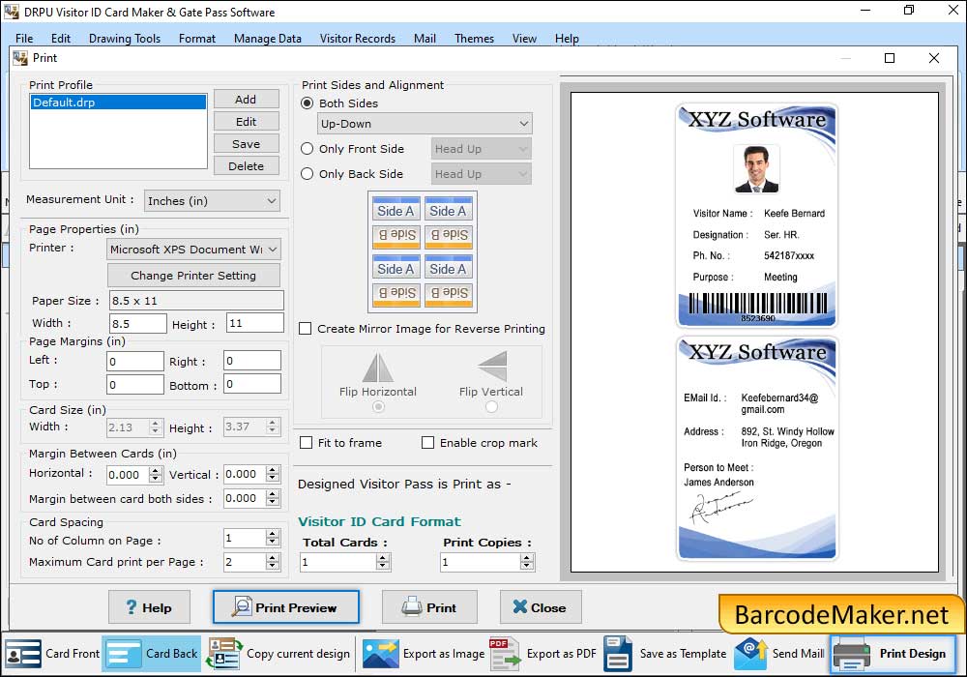Click the Copy current design icon

pyautogui.click(x=224, y=654)
